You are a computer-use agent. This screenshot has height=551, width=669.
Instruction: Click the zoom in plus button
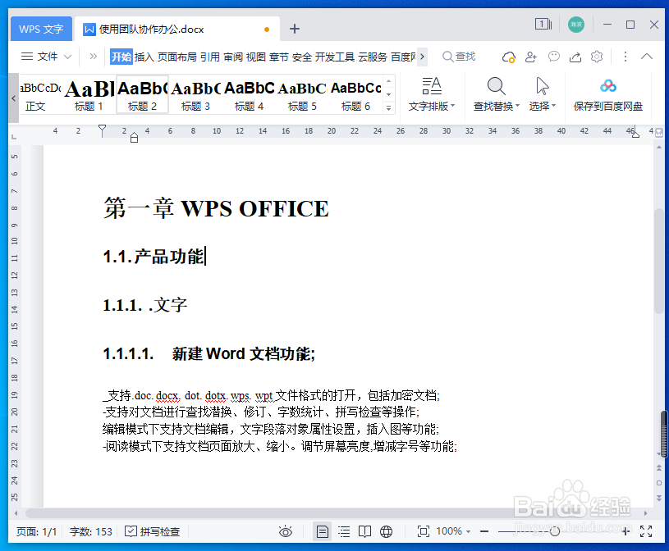click(625, 531)
